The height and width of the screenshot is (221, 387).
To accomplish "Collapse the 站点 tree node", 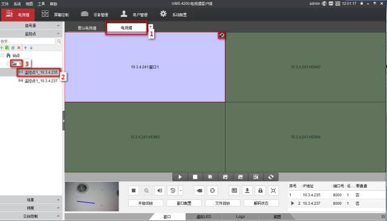I will click(x=2, y=55).
